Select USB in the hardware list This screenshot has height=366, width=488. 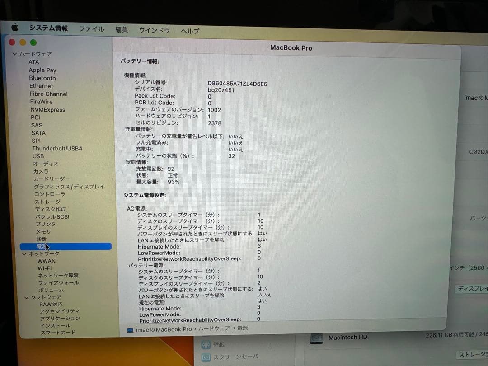[38, 156]
